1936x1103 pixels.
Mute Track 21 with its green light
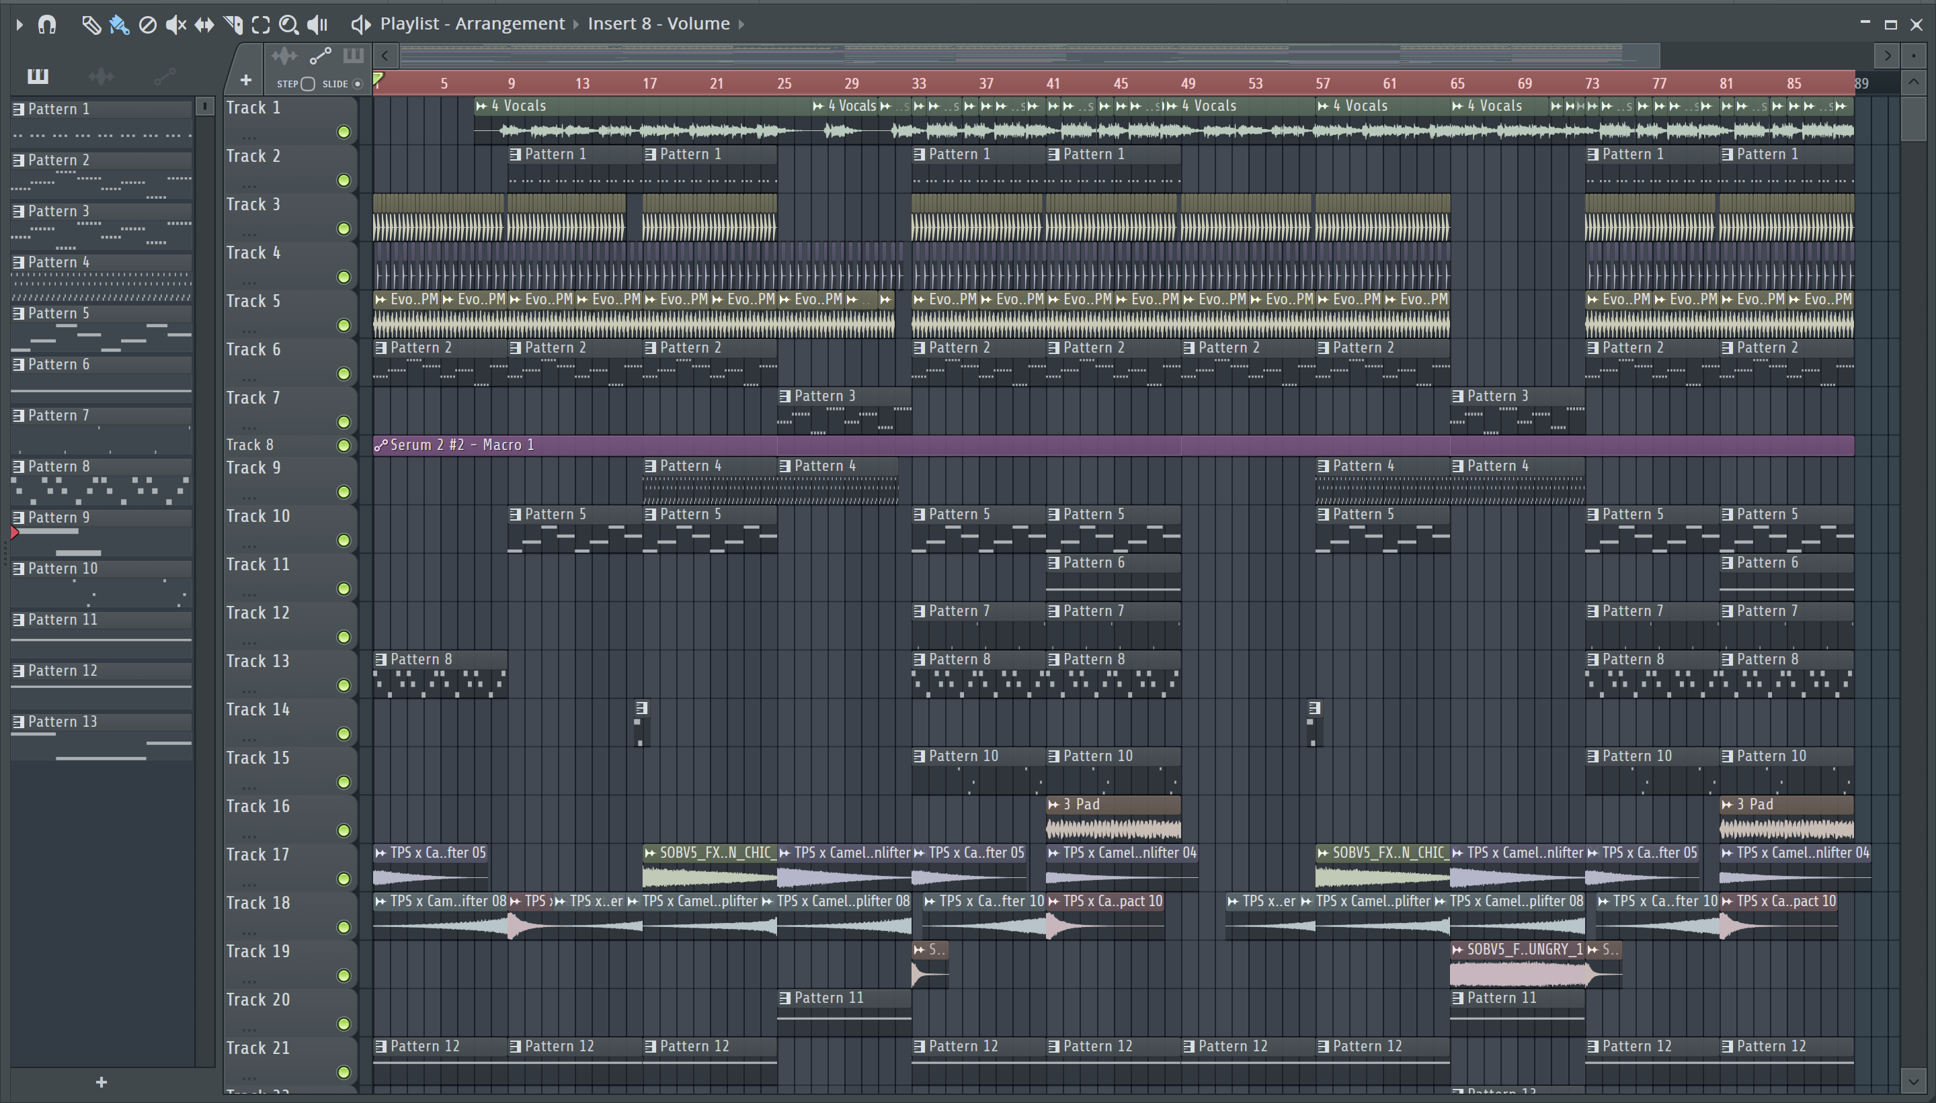coord(344,1072)
